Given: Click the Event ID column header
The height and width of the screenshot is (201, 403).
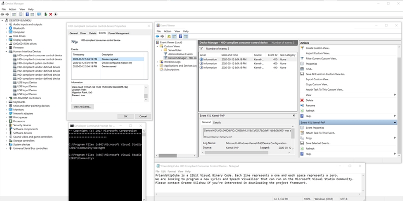Looking at the screenshot, I should click(x=272, y=55).
